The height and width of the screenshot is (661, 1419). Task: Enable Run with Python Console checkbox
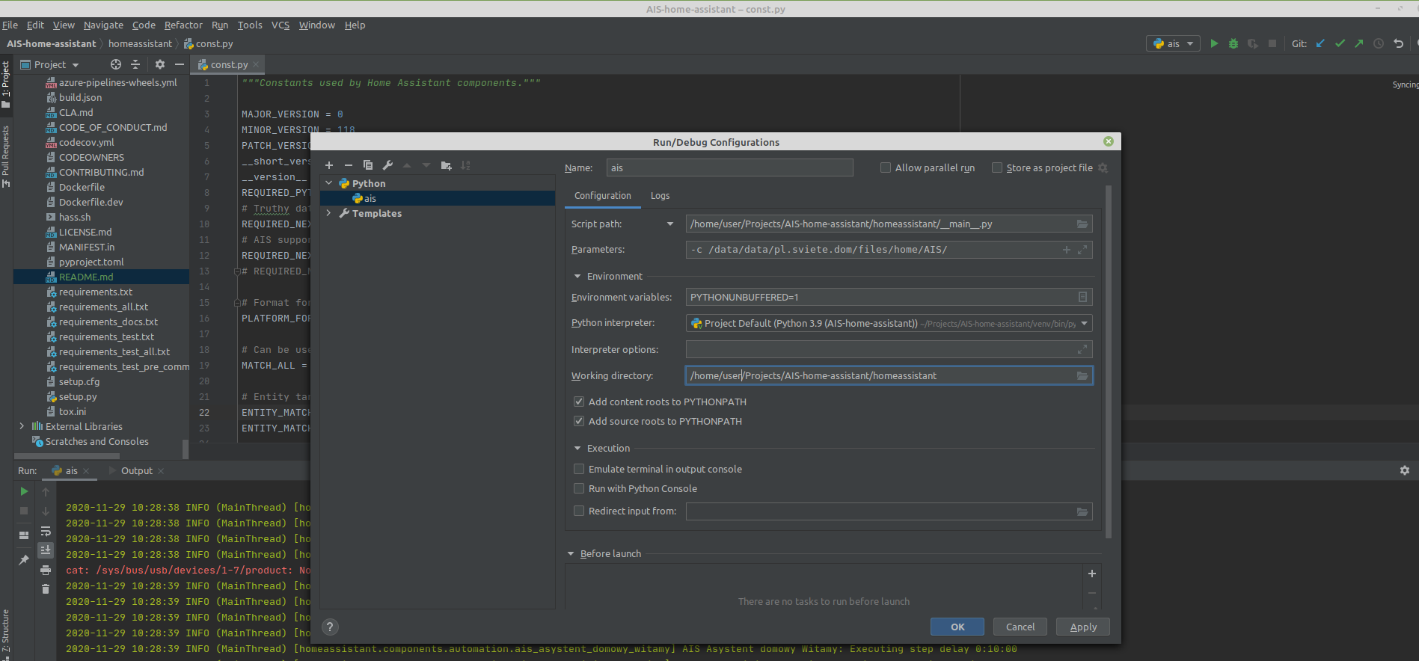[x=579, y=488]
